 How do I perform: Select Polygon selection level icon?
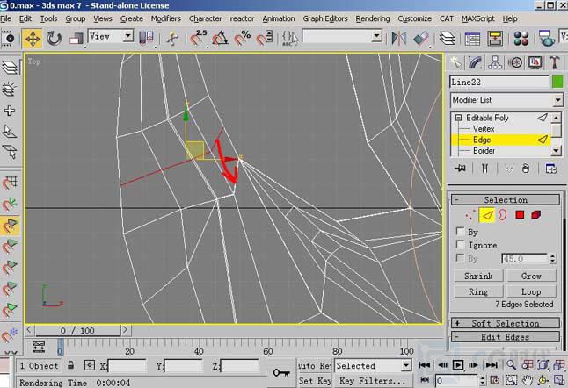click(520, 215)
